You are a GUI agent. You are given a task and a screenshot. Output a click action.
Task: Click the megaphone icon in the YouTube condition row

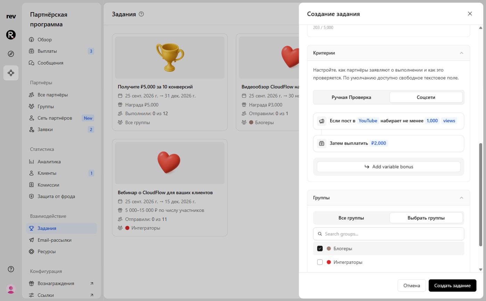[322, 121]
